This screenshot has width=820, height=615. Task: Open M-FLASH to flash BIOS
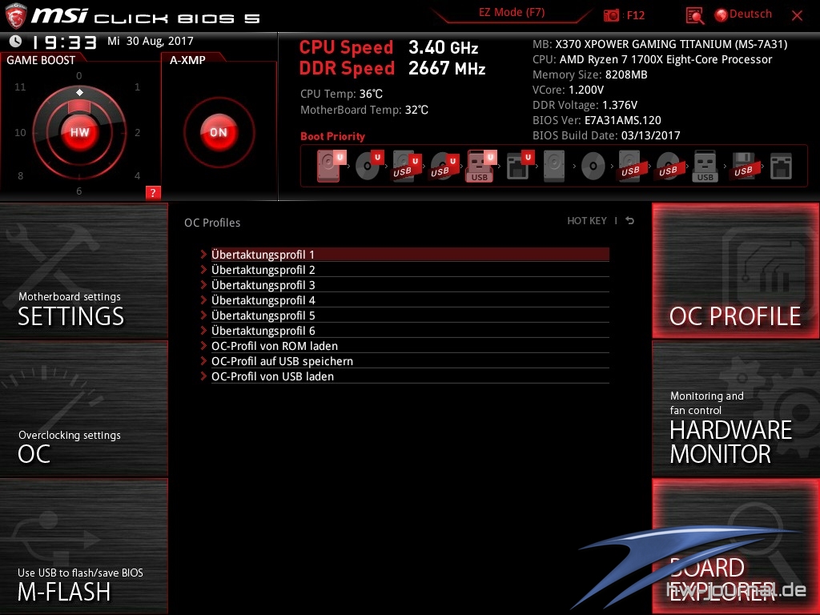[x=83, y=548]
